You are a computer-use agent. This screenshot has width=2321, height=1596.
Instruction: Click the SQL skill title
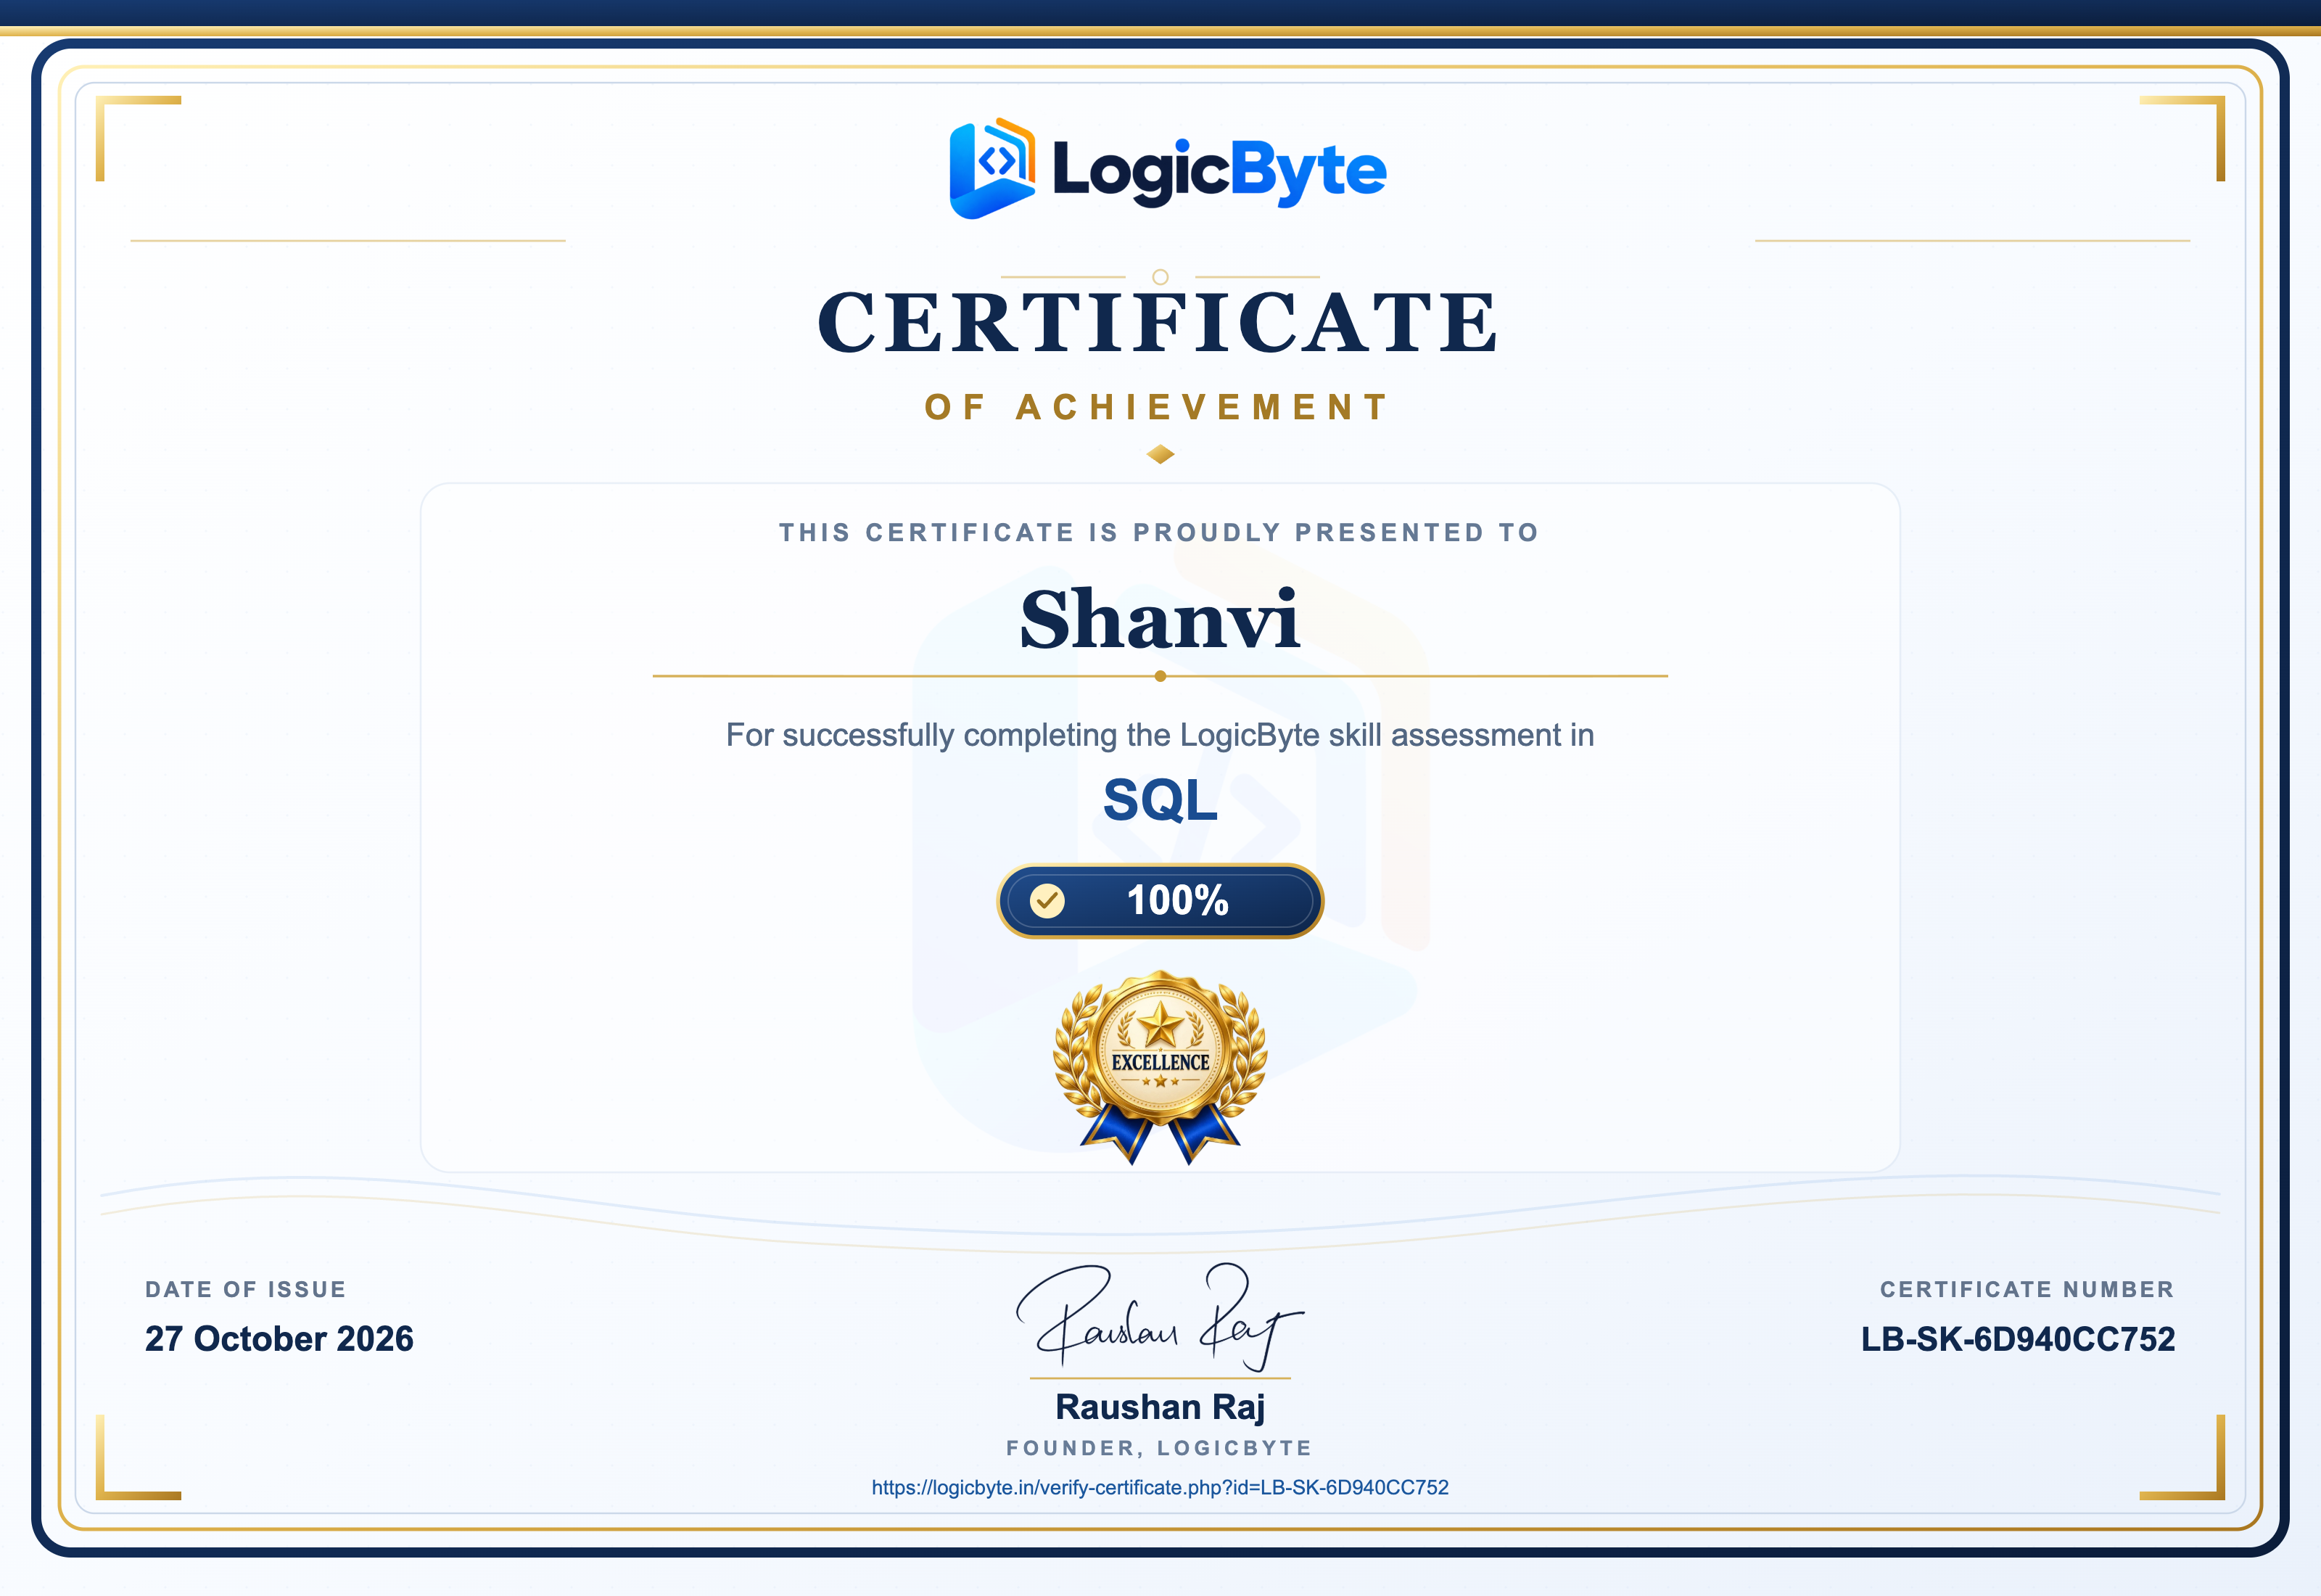click(1160, 800)
